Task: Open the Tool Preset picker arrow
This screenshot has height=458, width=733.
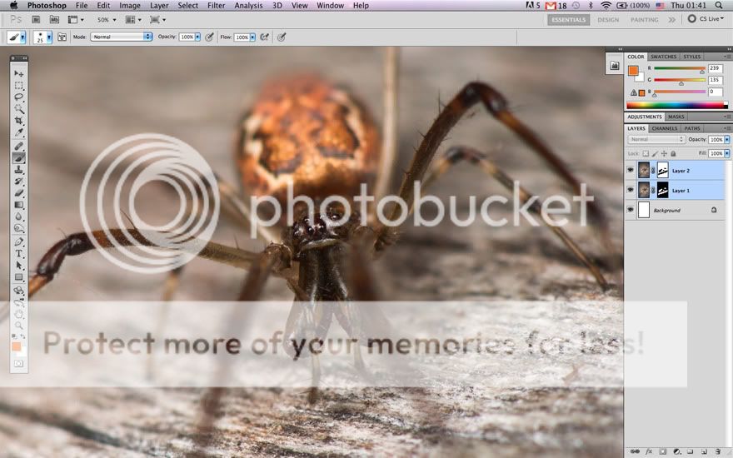Action: 22,37
